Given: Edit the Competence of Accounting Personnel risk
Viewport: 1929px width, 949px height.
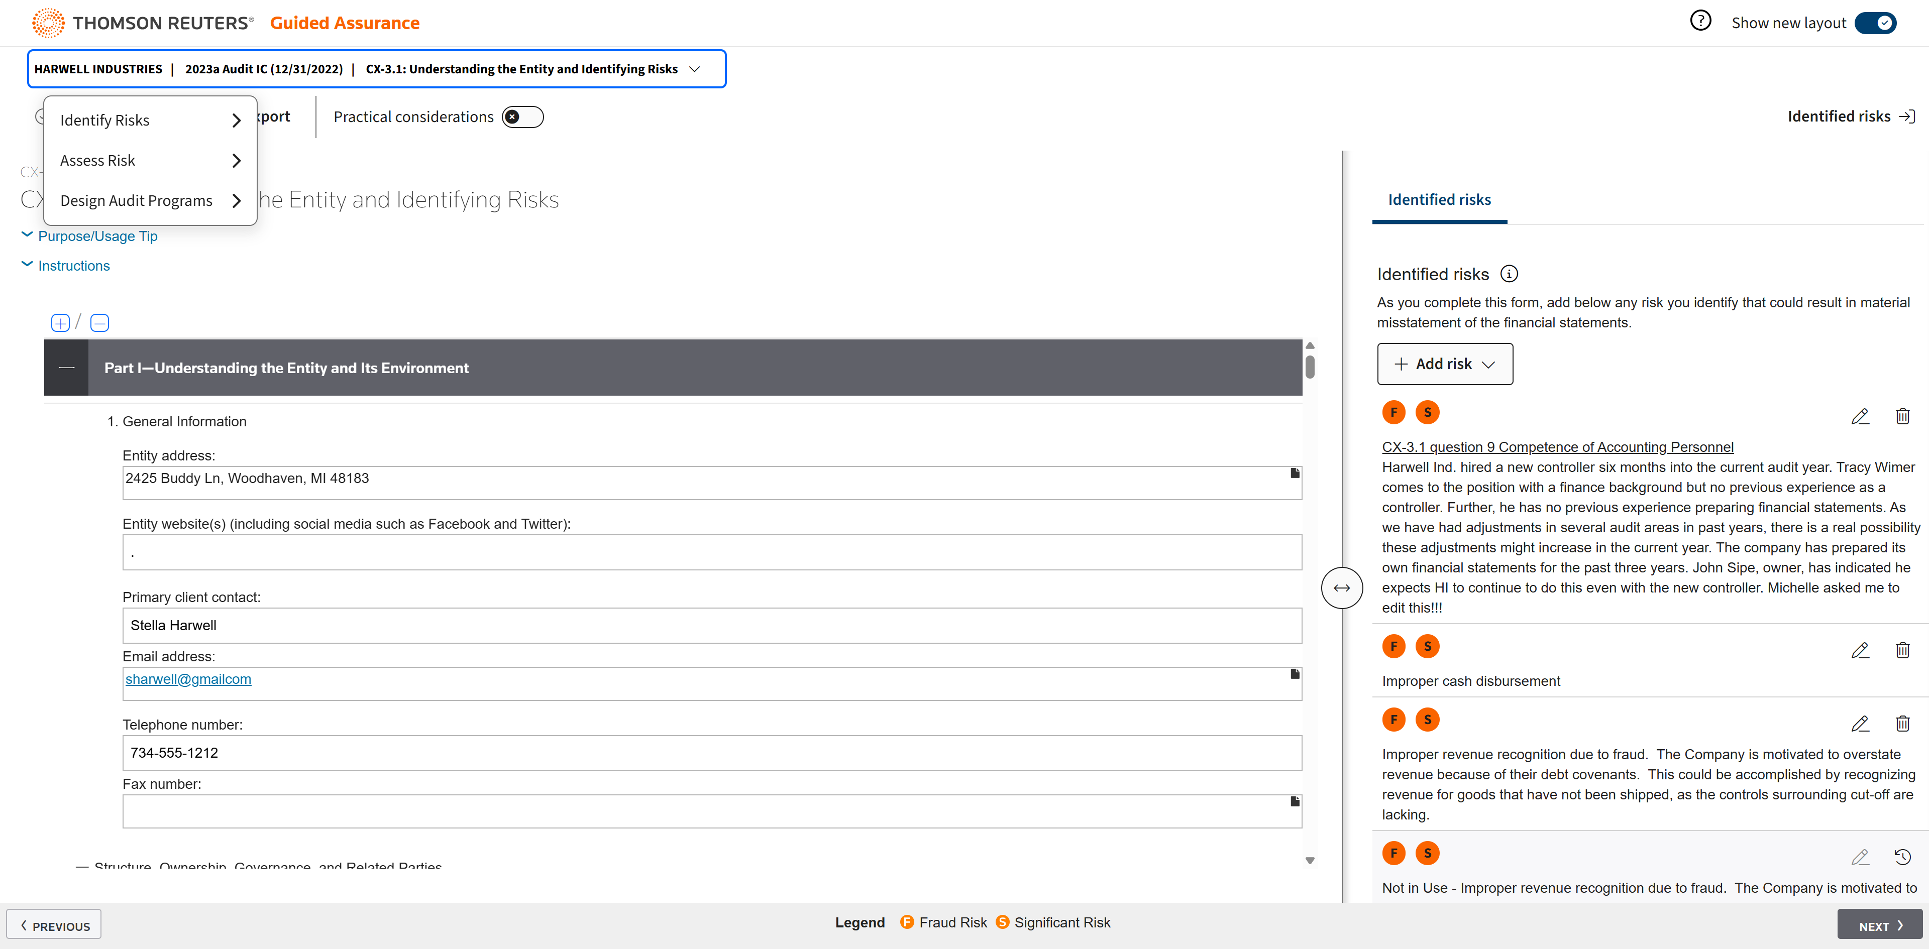Looking at the screenshot, I should (1859, 416).
